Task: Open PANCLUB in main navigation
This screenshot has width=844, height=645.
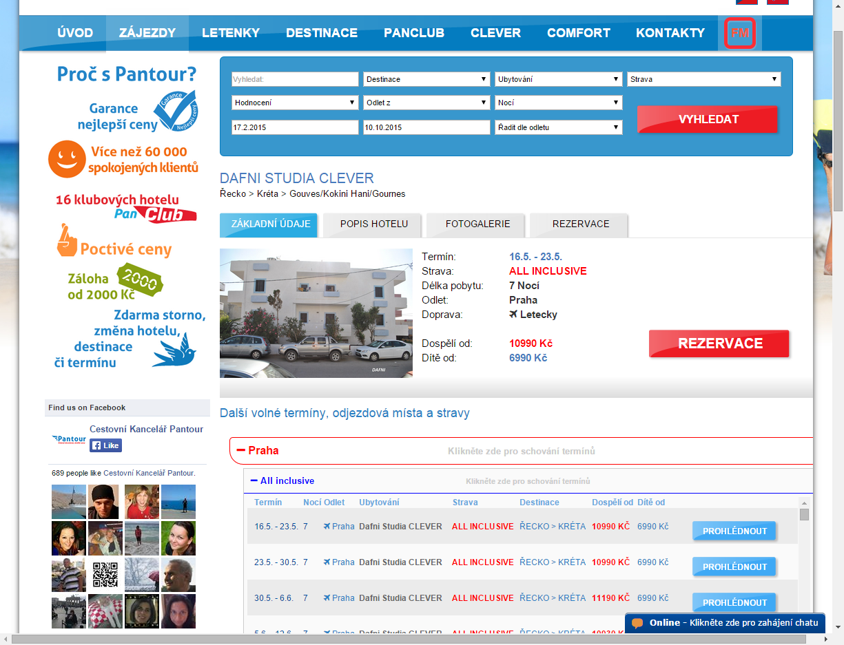Action: tap(414, 32)
